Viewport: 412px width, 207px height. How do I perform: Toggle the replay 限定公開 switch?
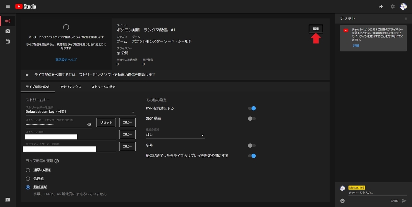coord(252,156)
